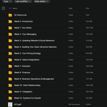Viewport: 107px width, 107px height.
Task: Open the Week 6- Sales & Negotiation name
Action: click(x=27, y=60)
